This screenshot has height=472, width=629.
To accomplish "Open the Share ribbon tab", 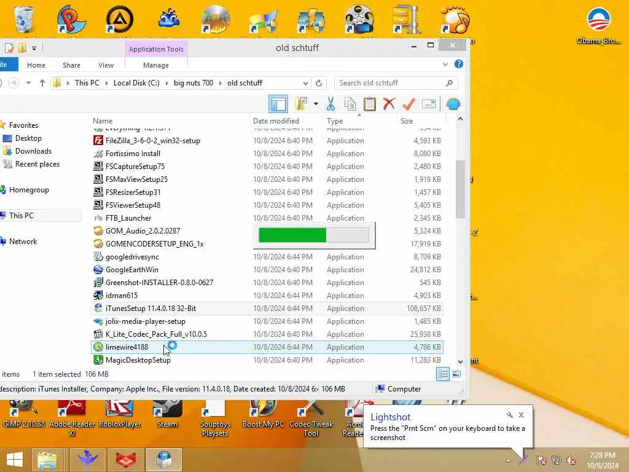I will point(71,65).
